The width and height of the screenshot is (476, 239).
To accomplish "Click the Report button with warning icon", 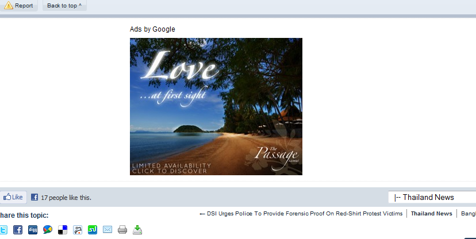I will coord(18,6).
